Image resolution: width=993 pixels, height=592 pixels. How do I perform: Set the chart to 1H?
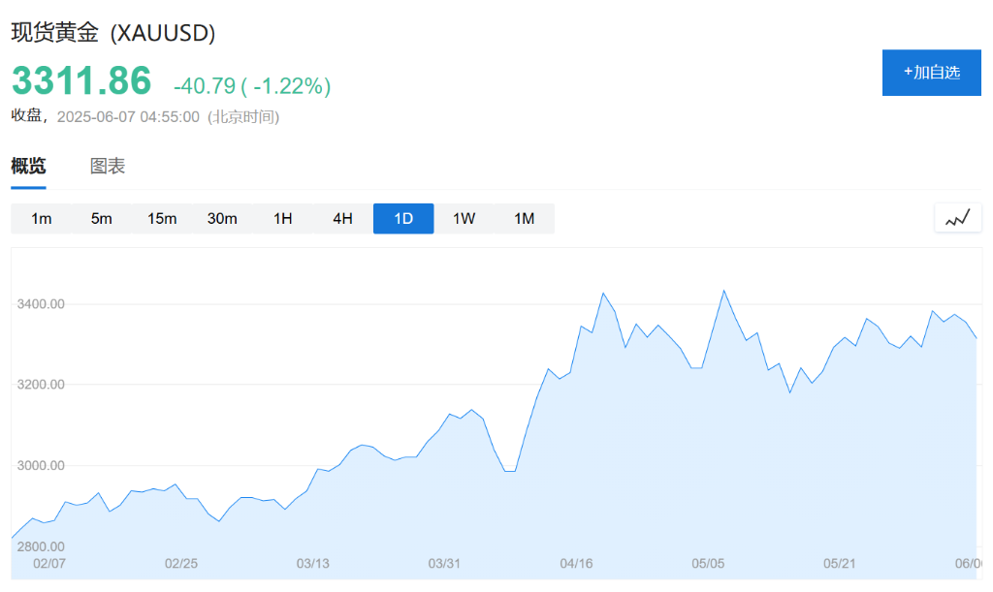pos(282,219)
